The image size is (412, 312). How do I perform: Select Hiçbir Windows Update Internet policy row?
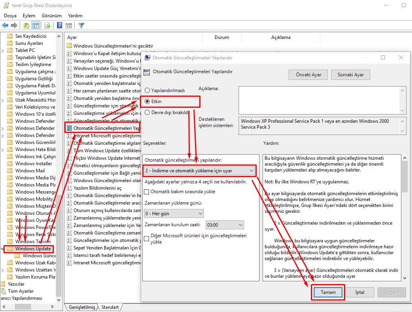point(104,158)
